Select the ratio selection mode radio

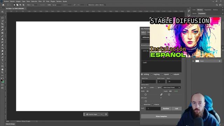click(x=142, y=88)
